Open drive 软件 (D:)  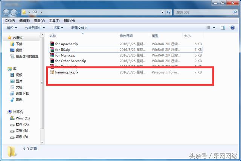tap(20, 124)
